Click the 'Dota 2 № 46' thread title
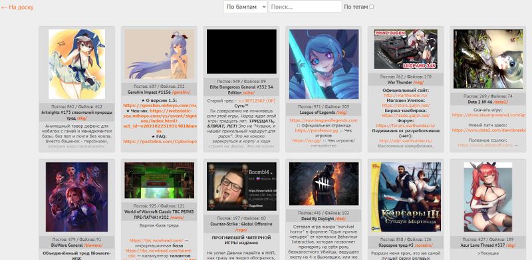 (480, 102)
